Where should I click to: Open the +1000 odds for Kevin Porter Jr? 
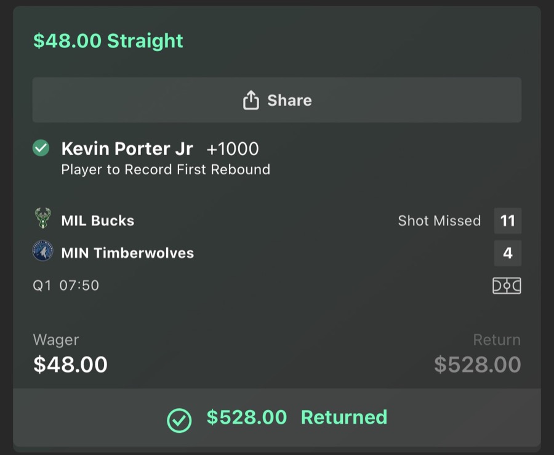[x=235, y=148]
